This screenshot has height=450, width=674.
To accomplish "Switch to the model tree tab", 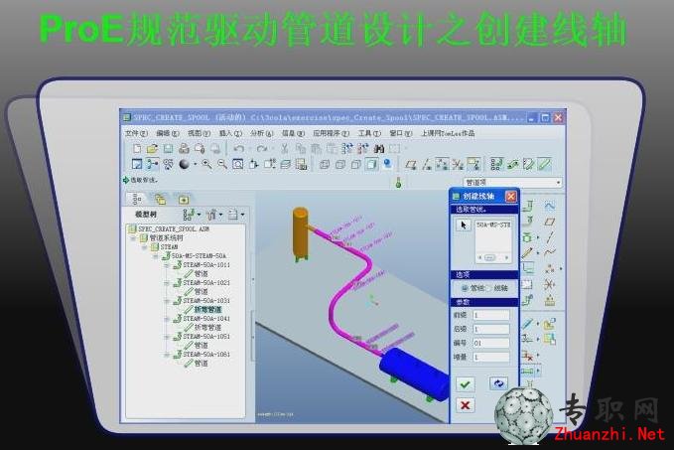I will tap(137, 200).
